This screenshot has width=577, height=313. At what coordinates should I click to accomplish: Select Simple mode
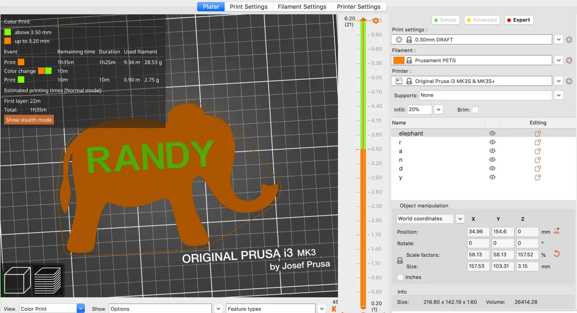tap(444, 20)
